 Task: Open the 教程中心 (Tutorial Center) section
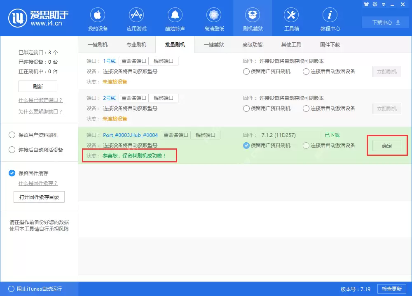pyautogui.click(x=330, y=18)
